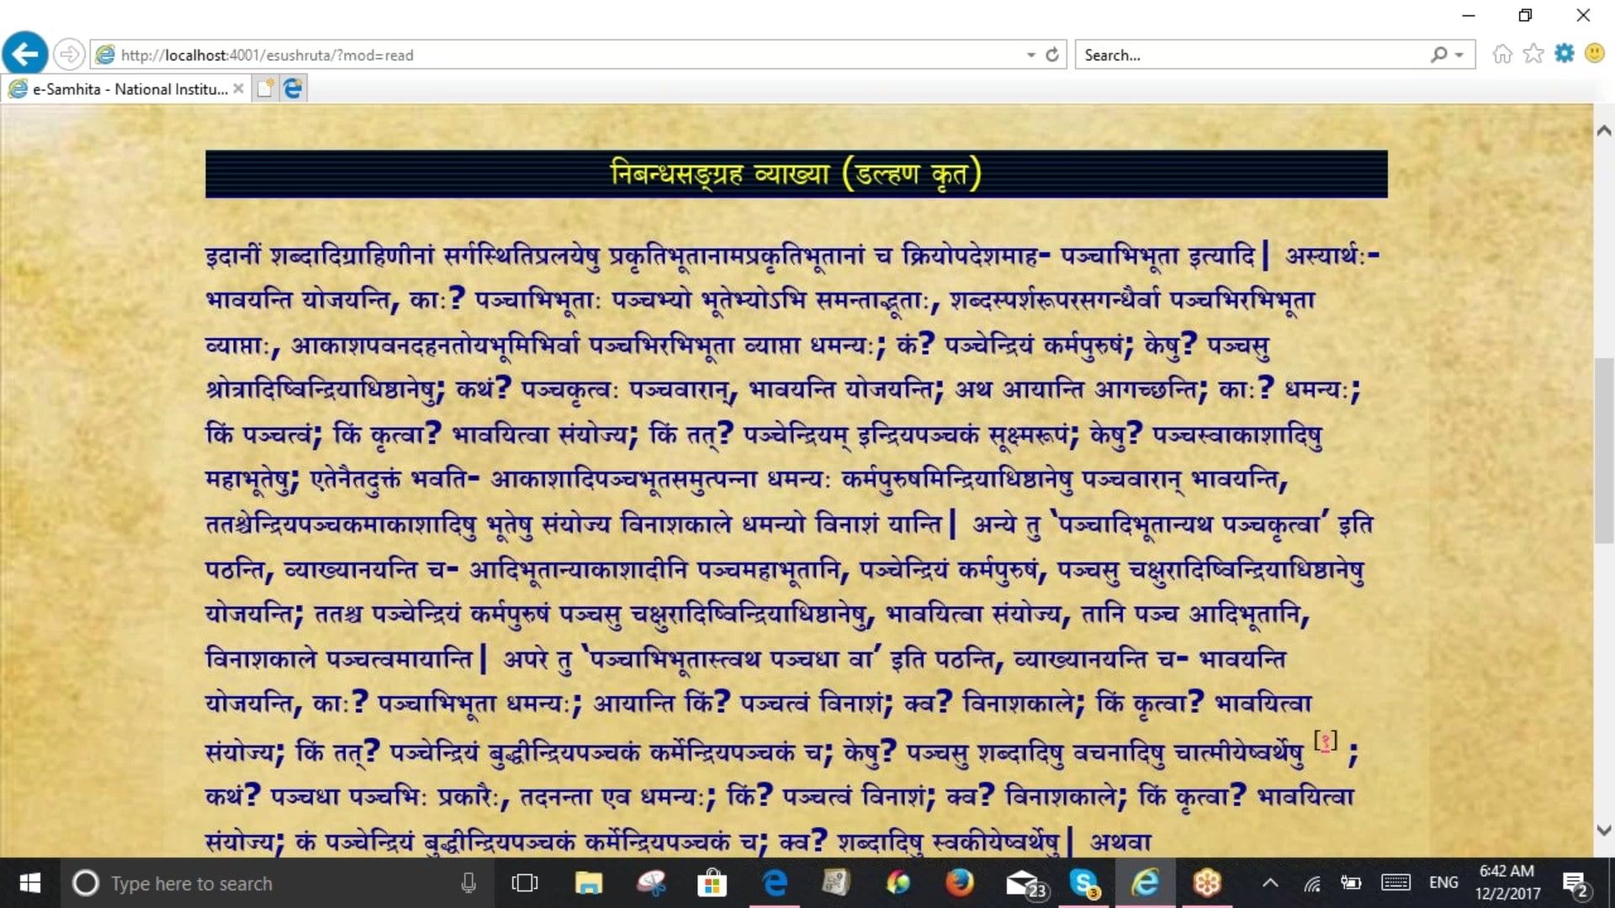Close the e-Samhita tab
Screen dimensions: 1615x908
239,88
